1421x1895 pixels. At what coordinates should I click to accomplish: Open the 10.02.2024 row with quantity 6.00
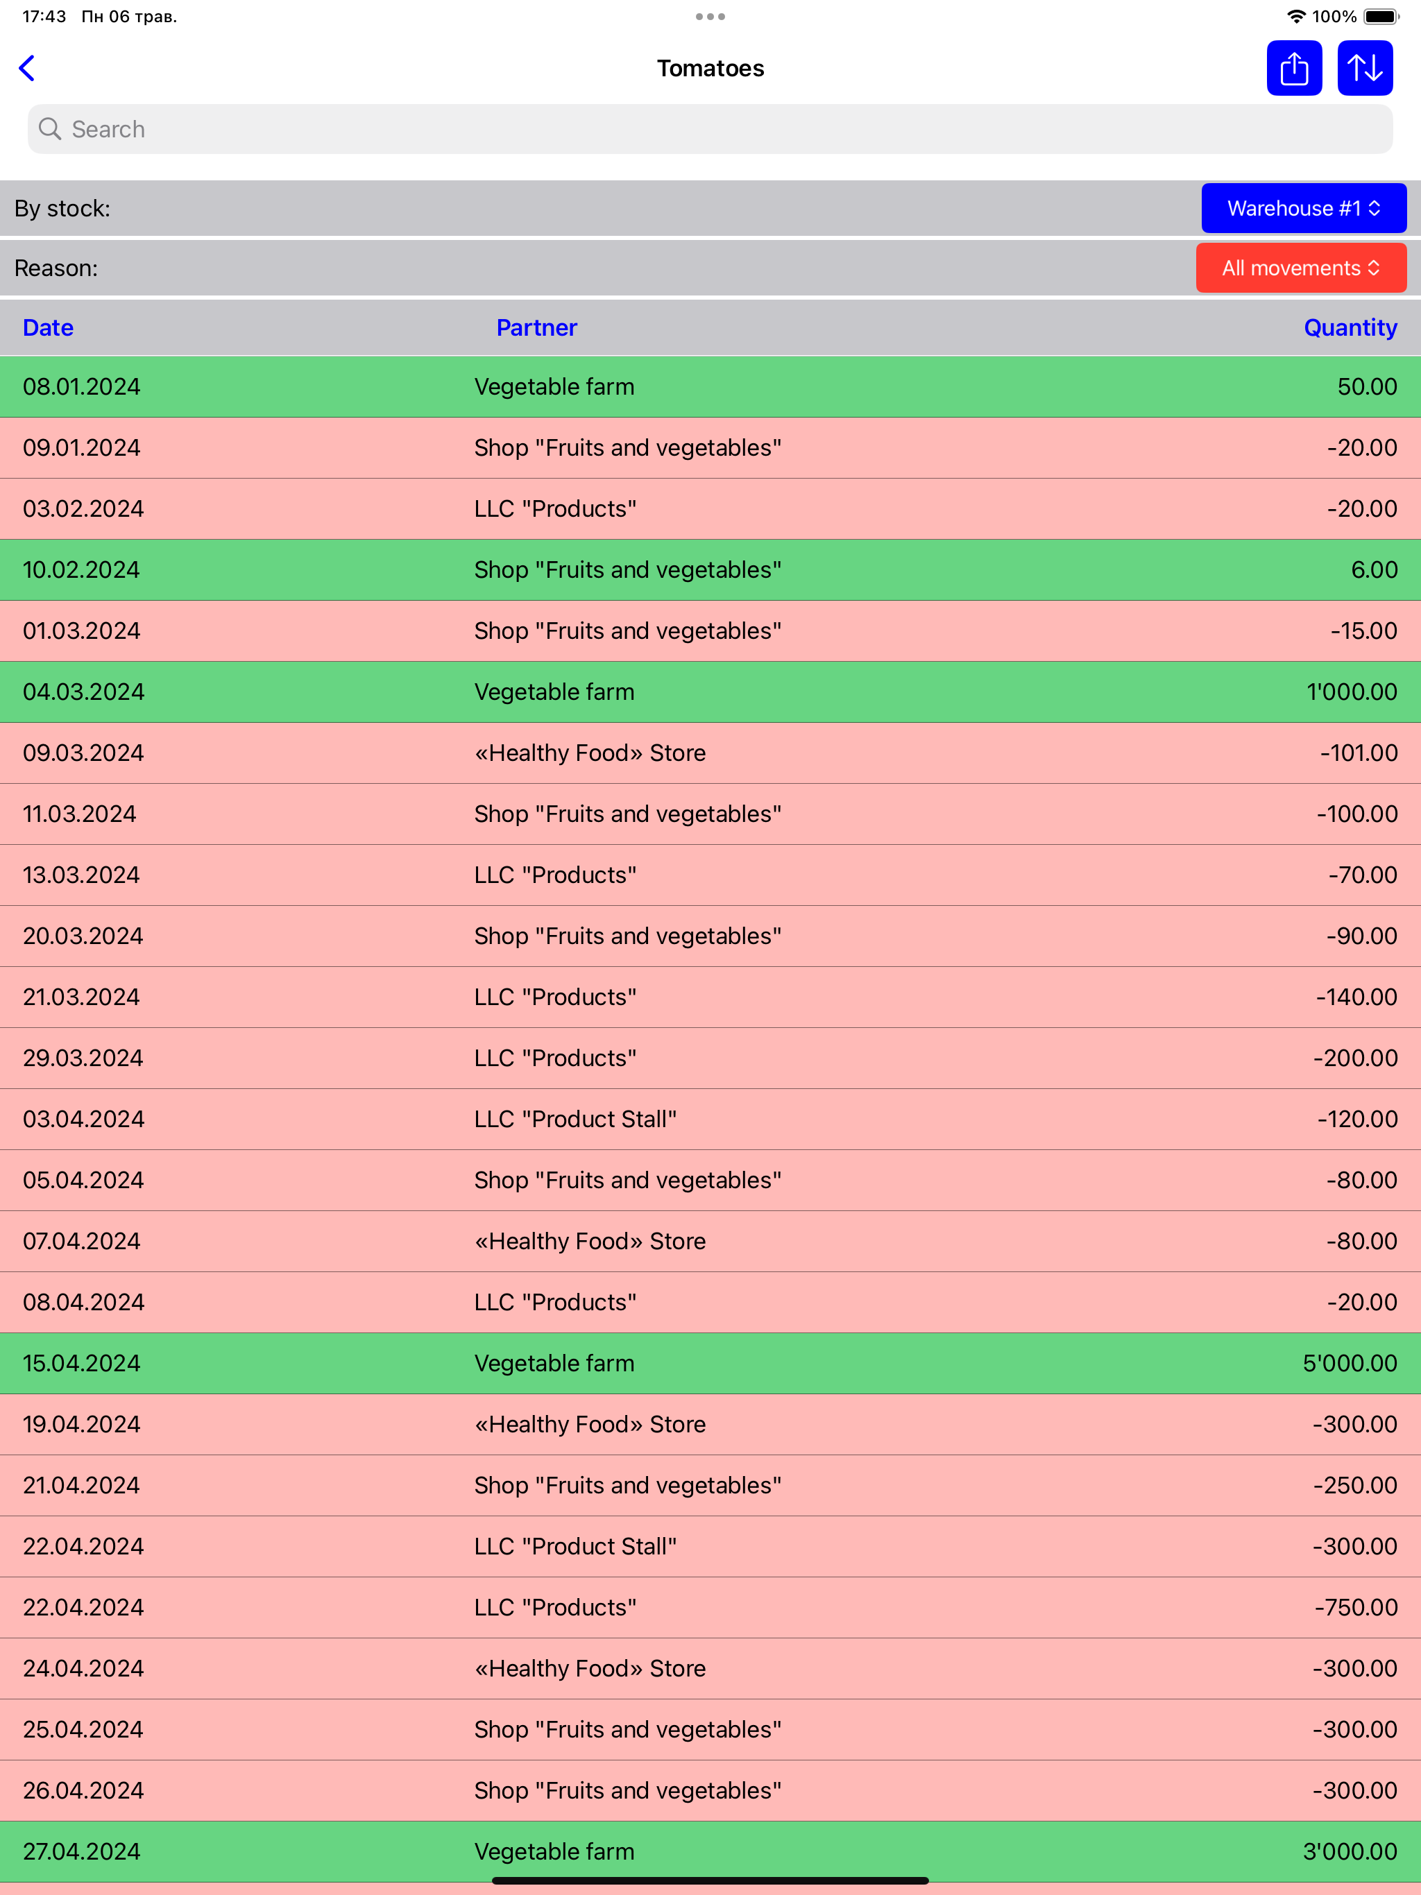[710, 569]
